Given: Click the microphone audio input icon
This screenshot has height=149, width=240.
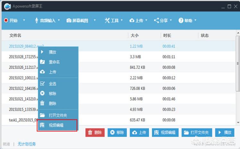Looking at the screenshot, I should coord(36,20).
